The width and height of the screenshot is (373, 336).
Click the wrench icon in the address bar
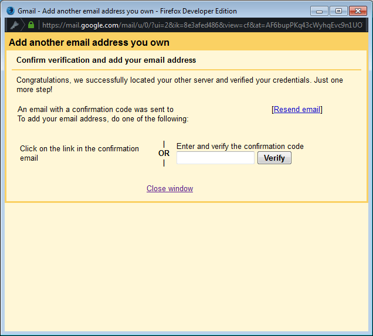(x=14, y=25)
